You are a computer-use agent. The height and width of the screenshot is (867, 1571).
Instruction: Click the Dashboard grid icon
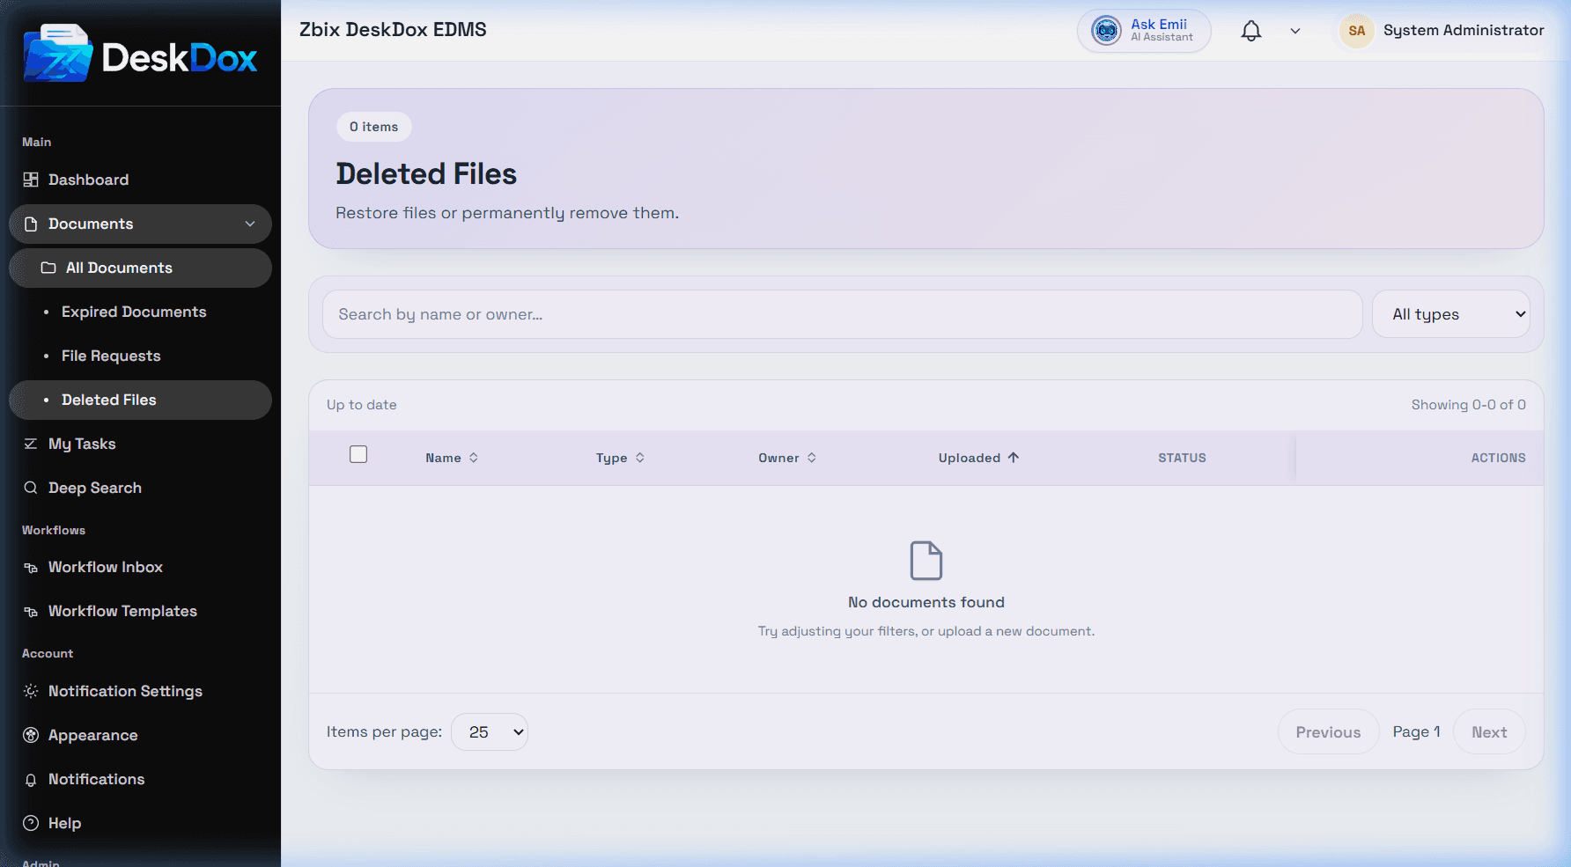(31, 180)
